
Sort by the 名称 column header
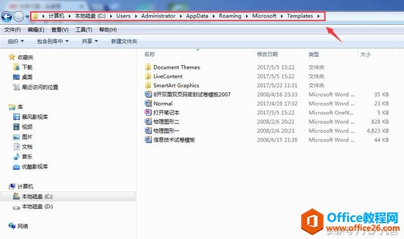tap(150, 54)
